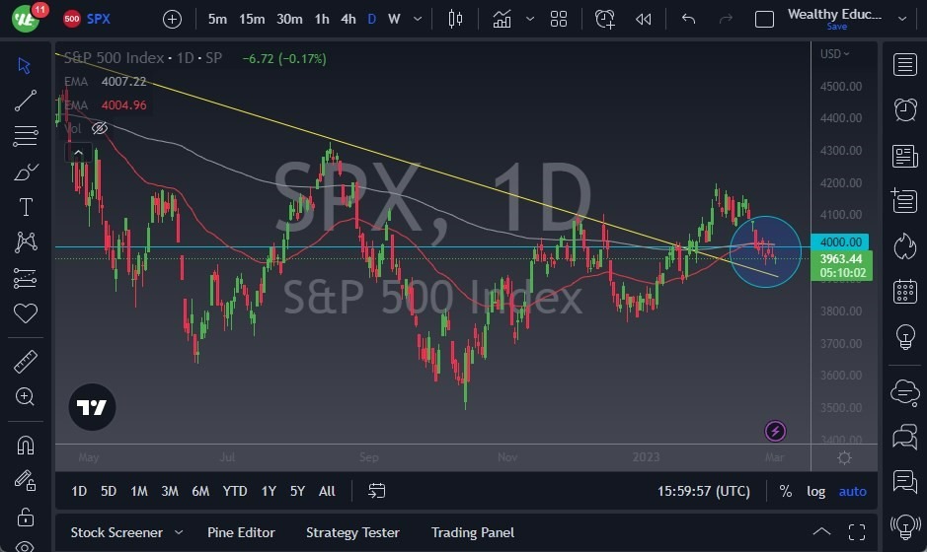Open the data window panel
Viewport: 927px width, 552px height.
904,201
